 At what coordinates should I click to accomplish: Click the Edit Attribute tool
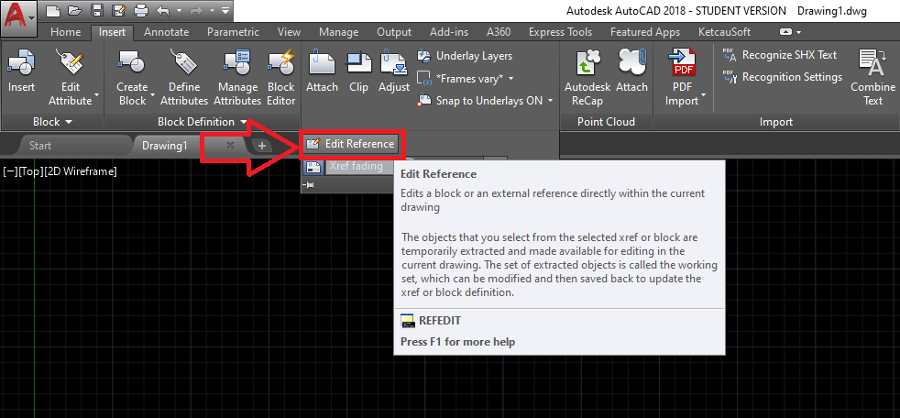point(70,78)
